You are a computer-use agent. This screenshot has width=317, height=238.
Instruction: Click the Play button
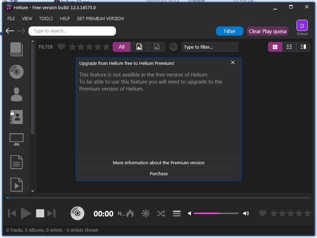tap(26, 214)
